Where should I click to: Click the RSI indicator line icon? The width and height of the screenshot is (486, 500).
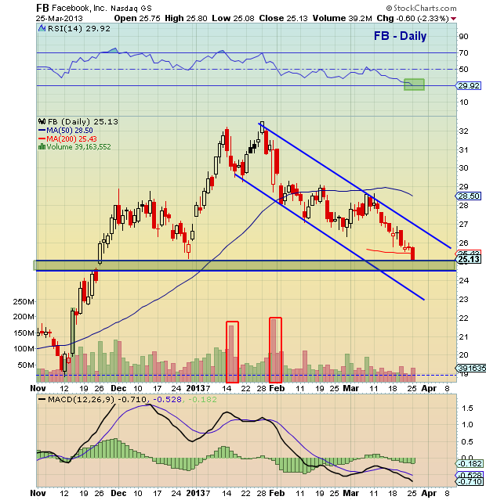42,28
